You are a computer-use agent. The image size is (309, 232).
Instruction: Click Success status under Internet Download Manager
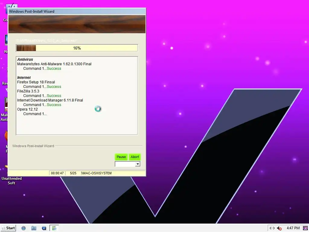tap(54, 105)
